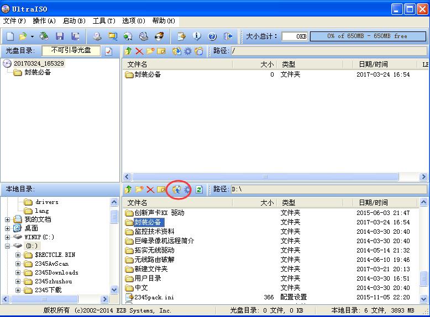Burn the CD/DVD image with flaming disc icon
This screenshot has width=430, height=317.
[x=159, y=36]
